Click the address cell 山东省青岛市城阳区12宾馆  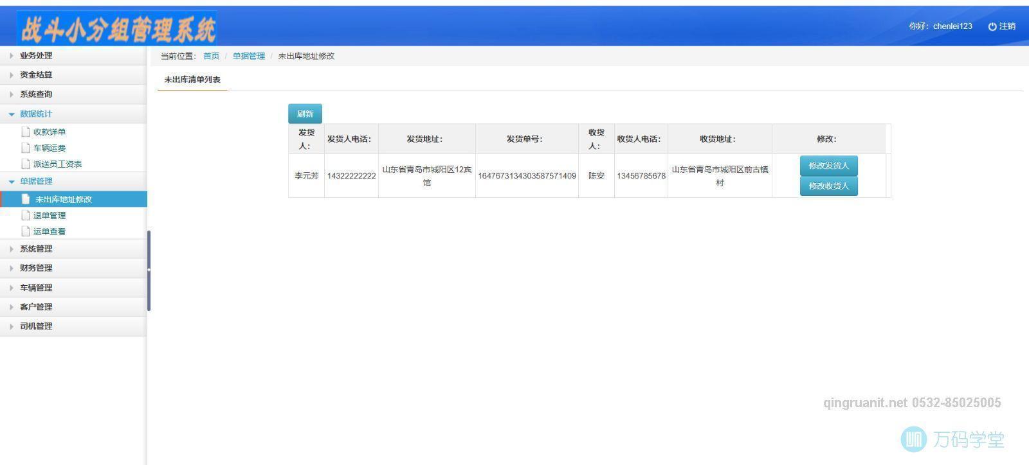[x=427, y=176]
